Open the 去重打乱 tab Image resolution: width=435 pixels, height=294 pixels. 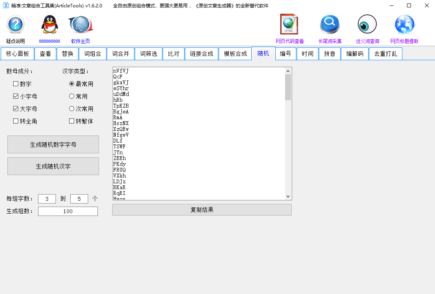pos(385,54)
